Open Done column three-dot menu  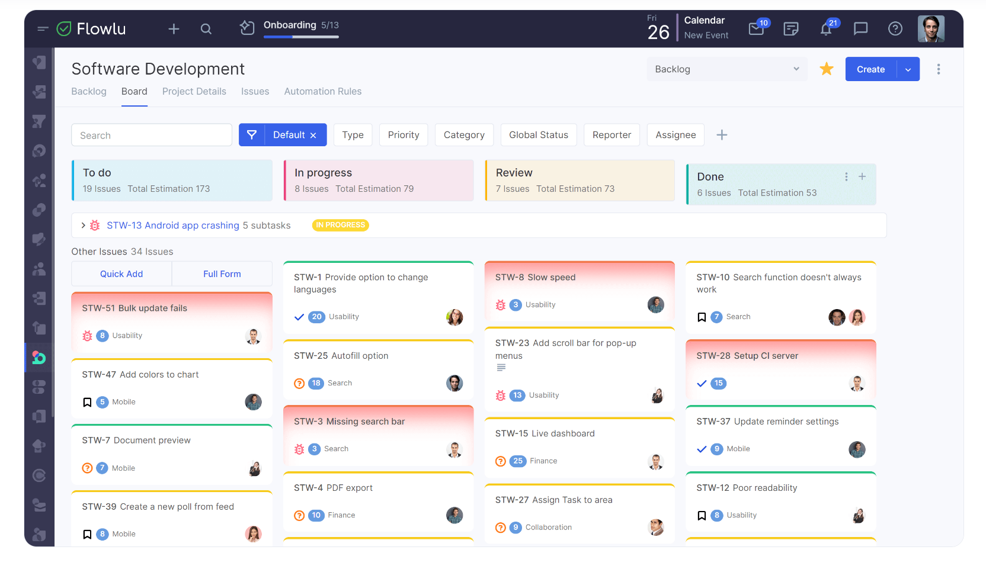click(x=846, y=176)
